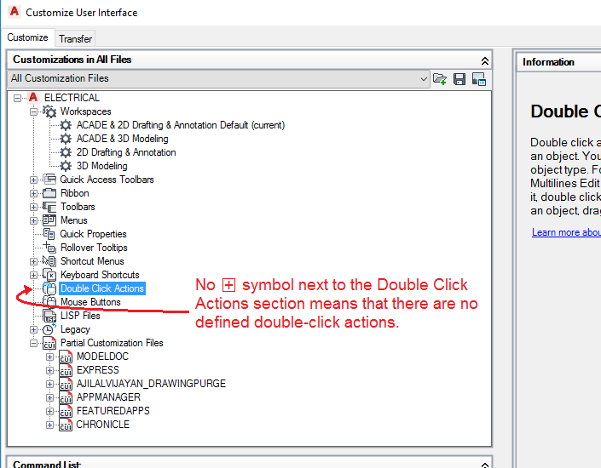Click the CUI icon beside MODELDOC

tap(66, 357)
